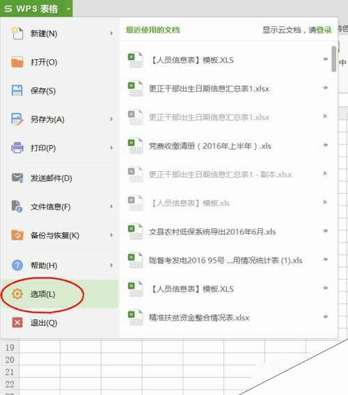Select row header 19

click(x=10, y=348)
